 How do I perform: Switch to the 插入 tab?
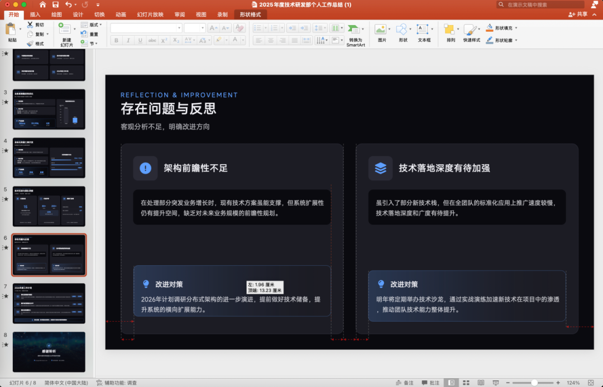point(35,15)
